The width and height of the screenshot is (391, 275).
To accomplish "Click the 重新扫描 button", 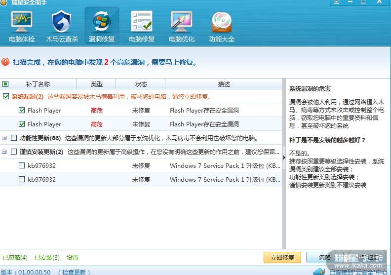I will click(367, 257).
